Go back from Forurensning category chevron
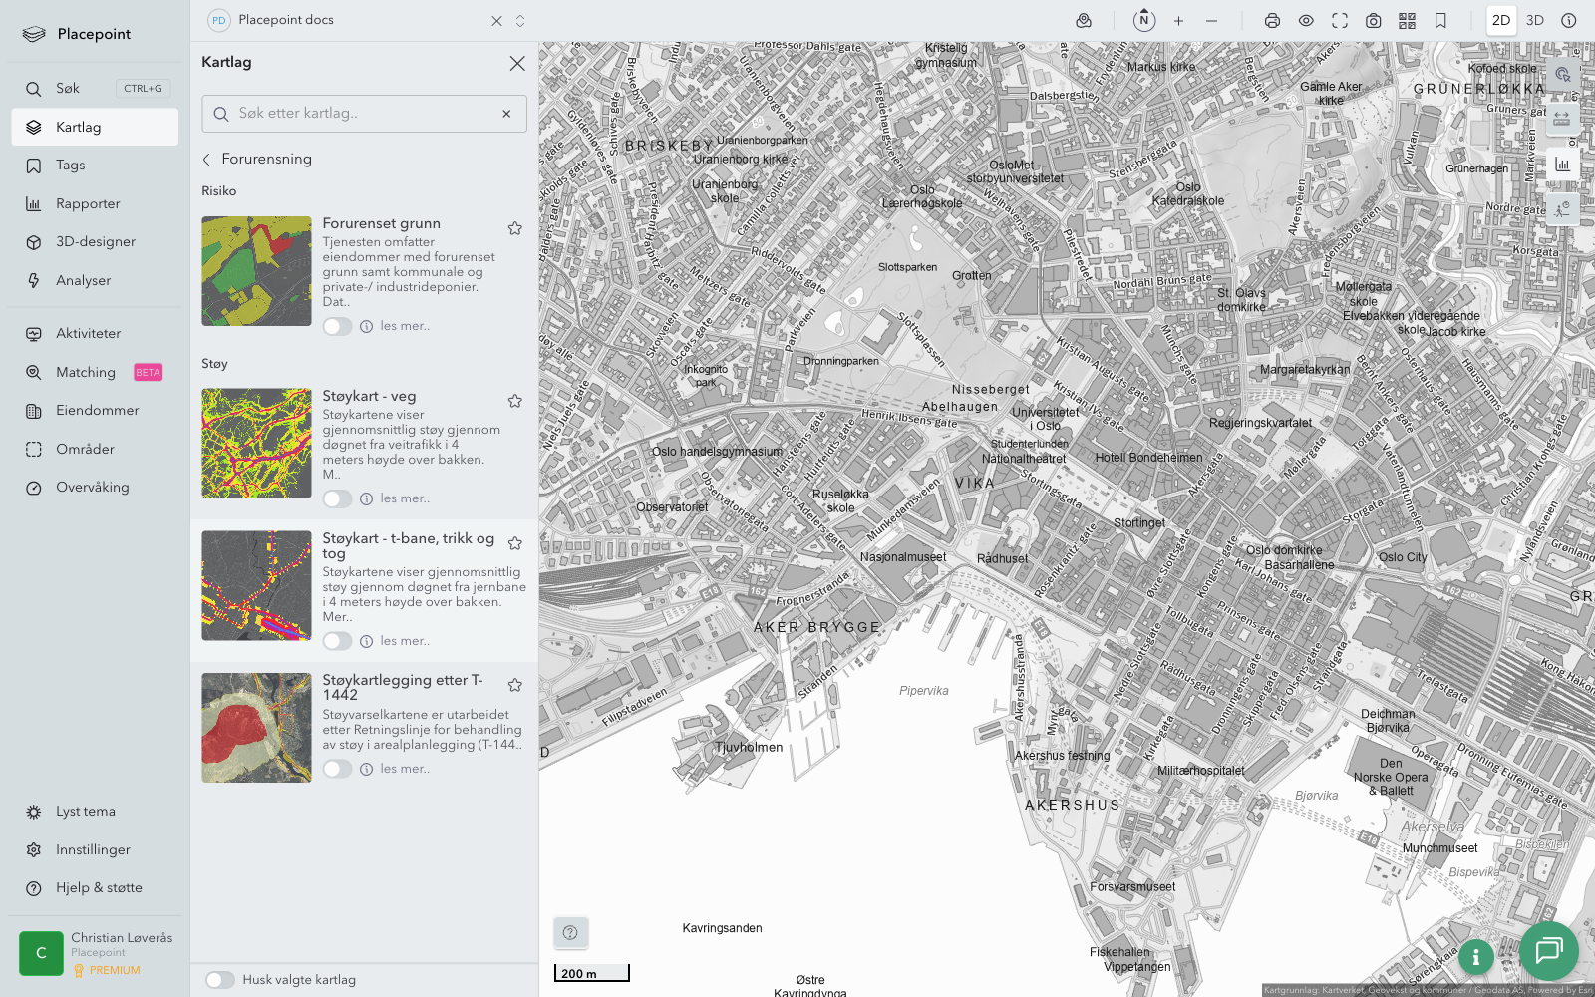 [207, 160]
